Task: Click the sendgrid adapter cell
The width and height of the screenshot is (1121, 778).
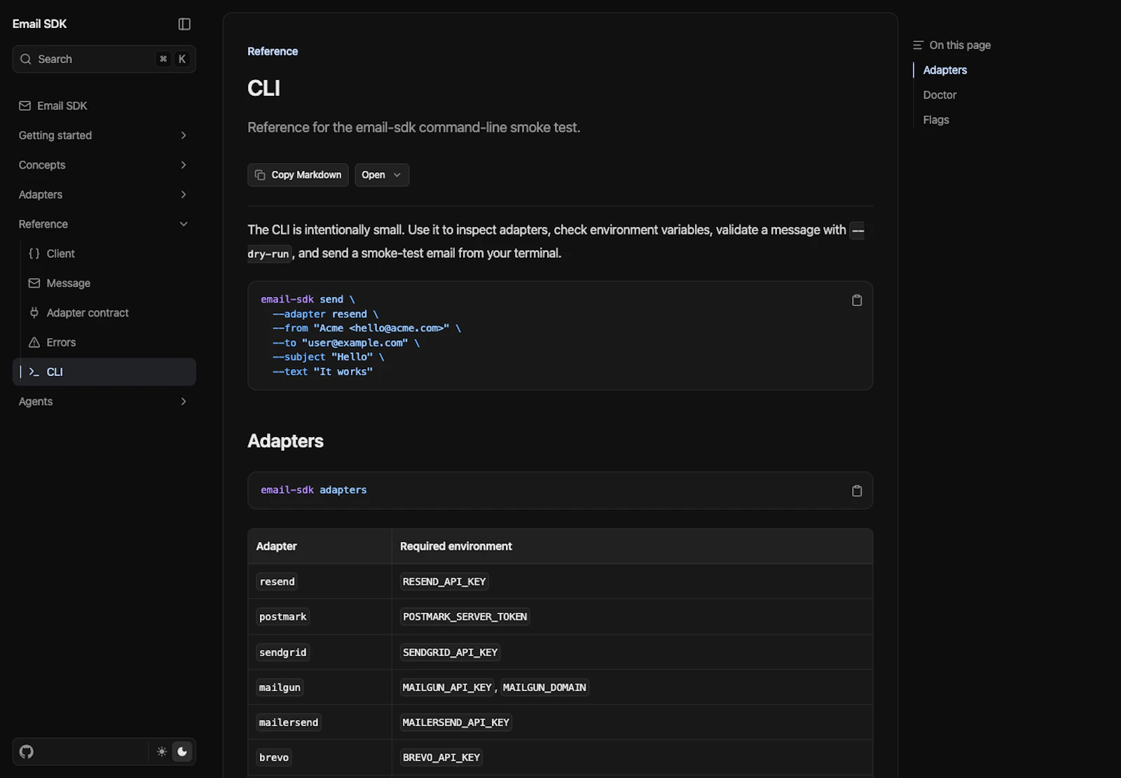Action: (282, 652)
